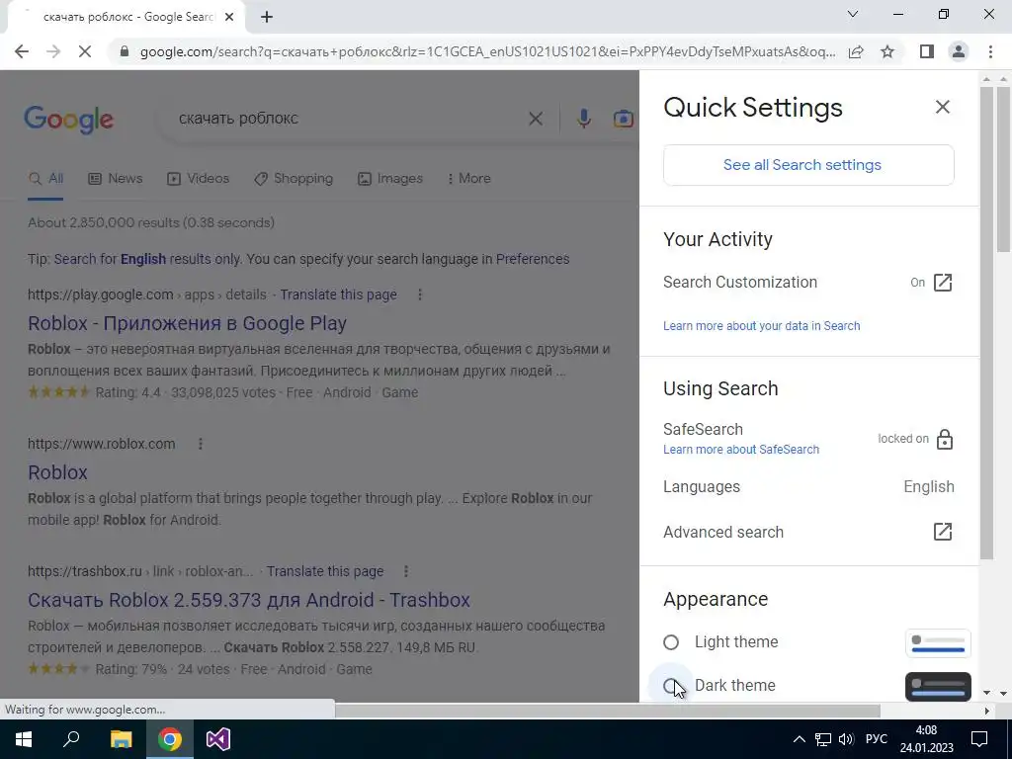
Task: Click the padlock site info icon
Action: click(x=125, y=51)
